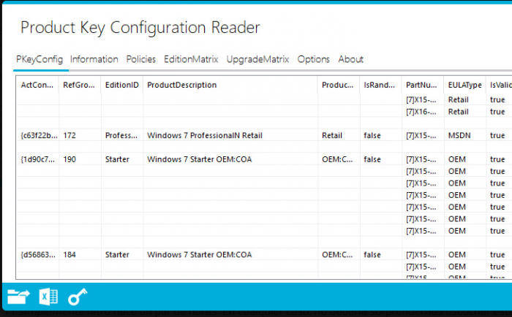512x317 pixels.
Task: Select the [7]X16-... part number cell
Action: point(421,112)
